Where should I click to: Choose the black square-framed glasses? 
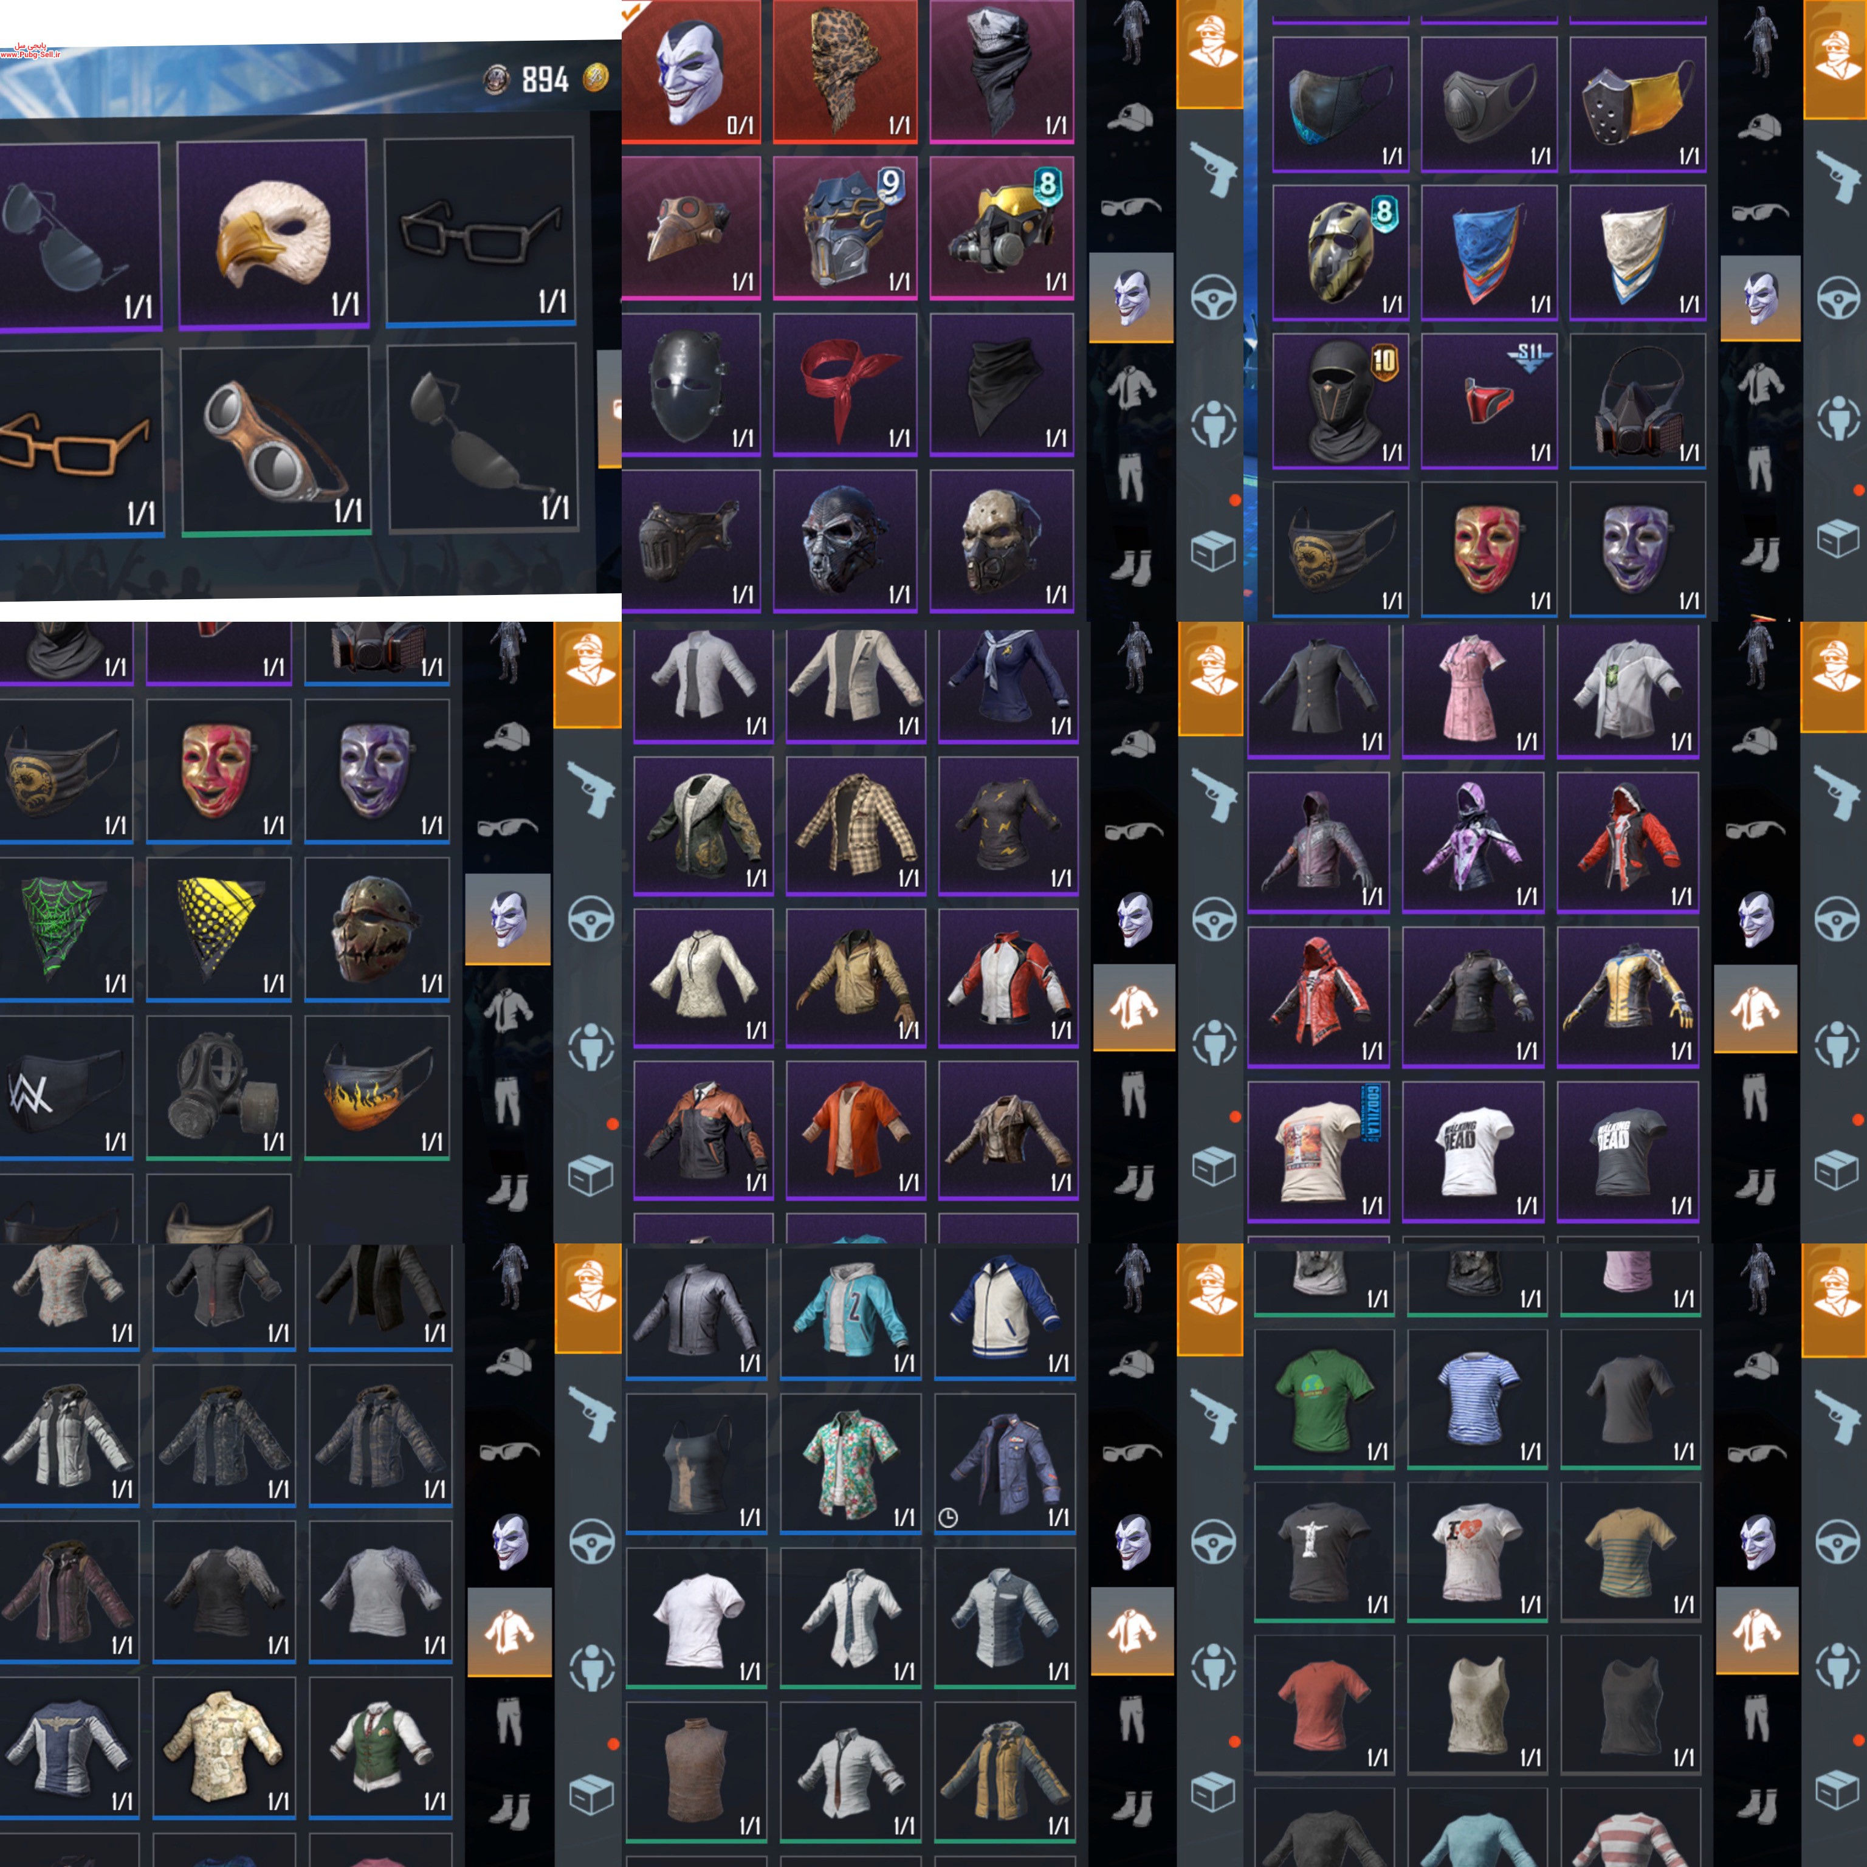point(480,231)
